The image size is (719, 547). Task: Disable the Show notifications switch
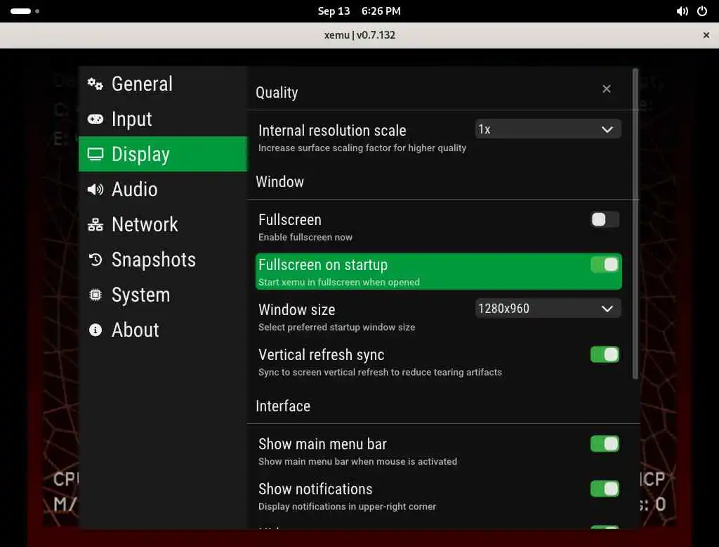(x=605, y=489)
